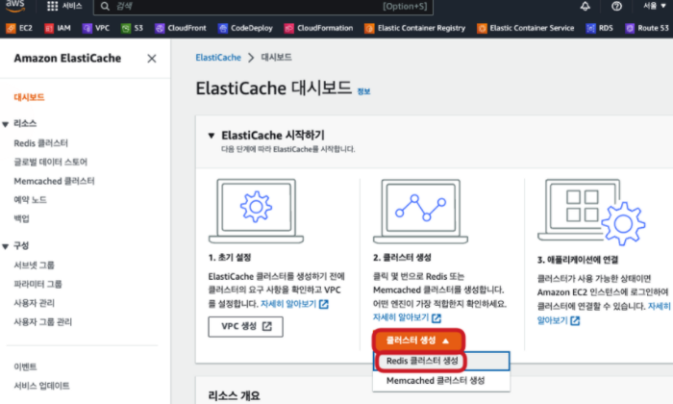
Task: Open the EC2 shortcut
Action: [19, 28]
